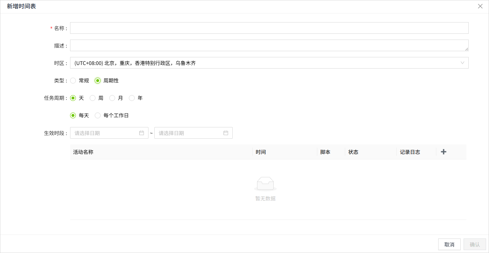Open the end date calendar icon
This screenshot has height=253, width=489.
(226, 133)
